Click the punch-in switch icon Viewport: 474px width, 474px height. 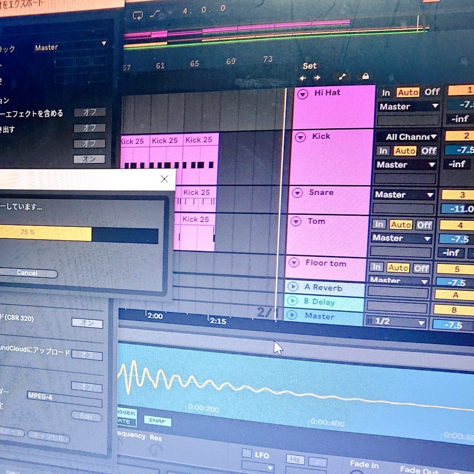click(x=155, y=14)
